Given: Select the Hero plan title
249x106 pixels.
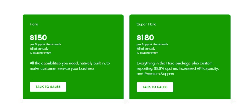Looking at the screenshot, I should coord(34,24).
